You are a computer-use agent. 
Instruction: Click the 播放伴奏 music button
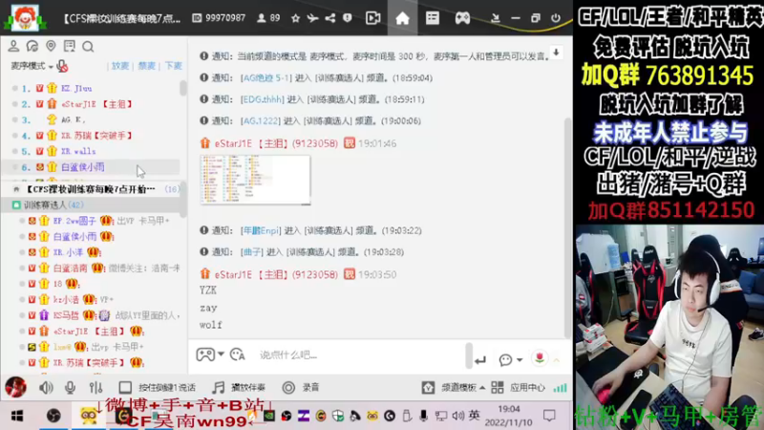tap(240, 388)
